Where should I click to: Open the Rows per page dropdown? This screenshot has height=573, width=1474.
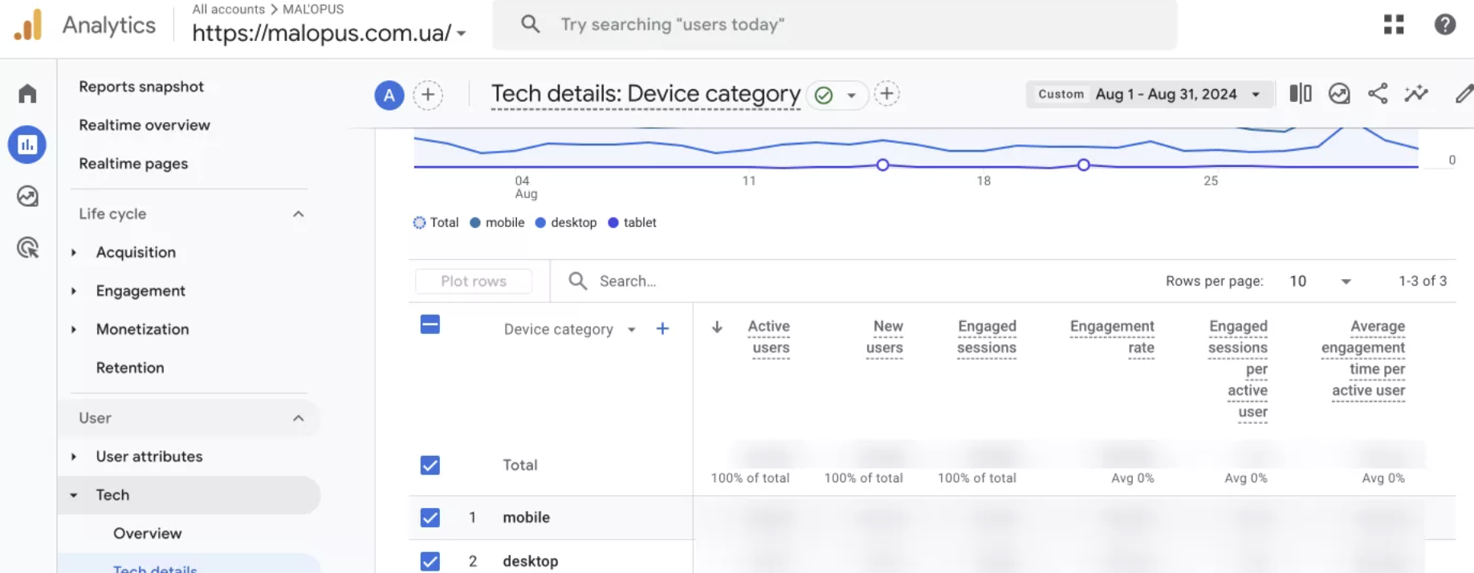click(x=1320, y=281)
